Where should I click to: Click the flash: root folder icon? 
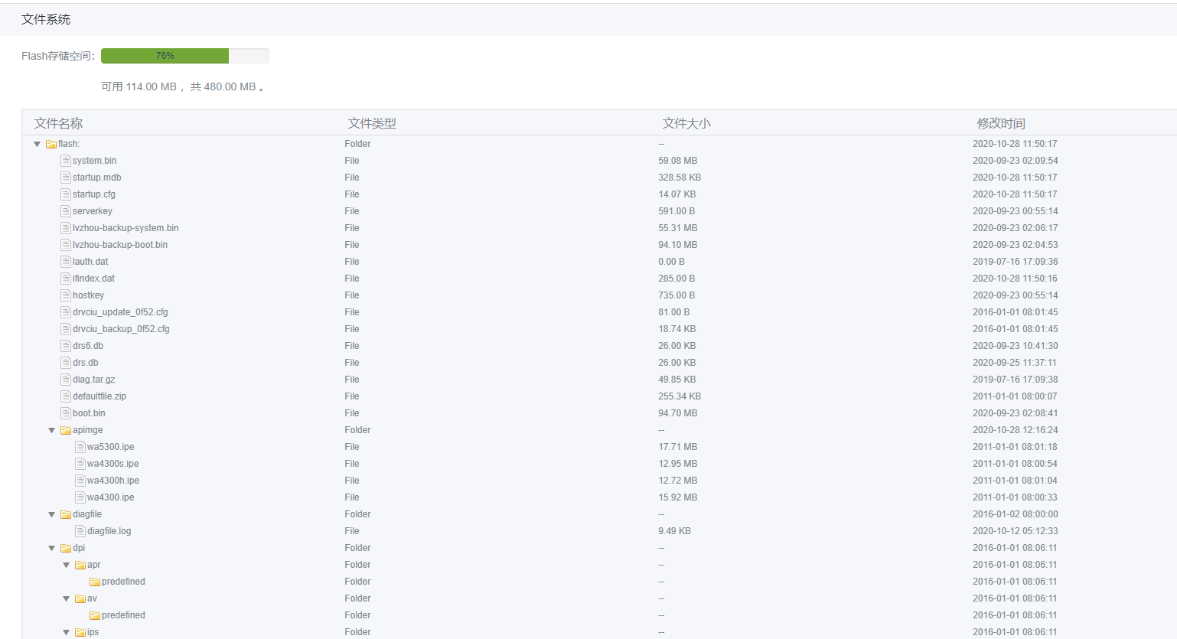point(51,144)
